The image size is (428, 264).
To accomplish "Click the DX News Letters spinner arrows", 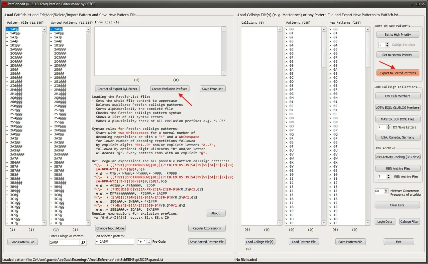I will 388,127.
